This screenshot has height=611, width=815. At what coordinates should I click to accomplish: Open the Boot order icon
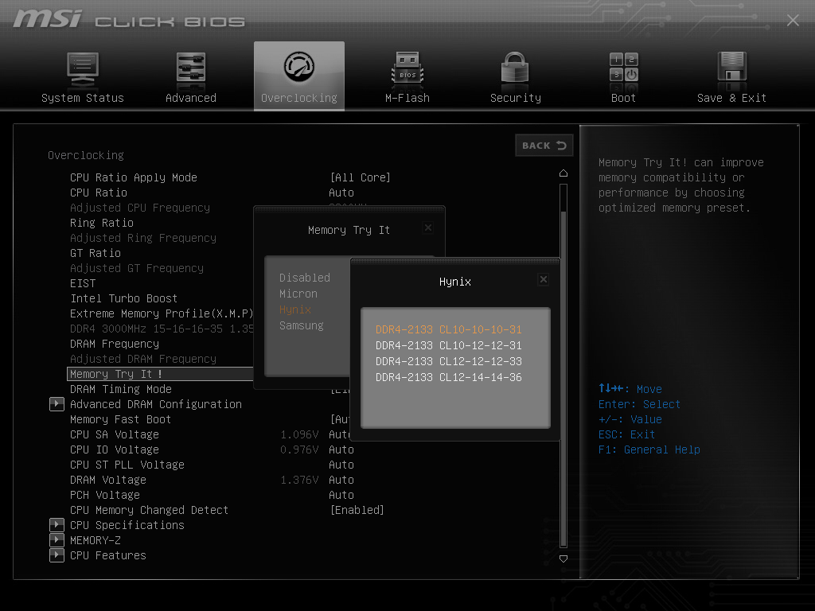tap(624, 68)
